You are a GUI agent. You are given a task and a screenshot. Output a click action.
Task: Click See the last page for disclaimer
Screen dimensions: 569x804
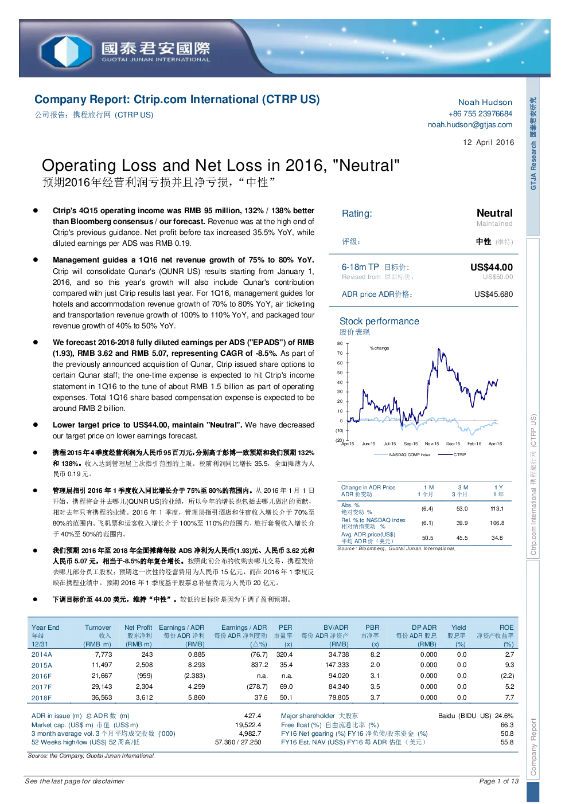pos(75,781)
